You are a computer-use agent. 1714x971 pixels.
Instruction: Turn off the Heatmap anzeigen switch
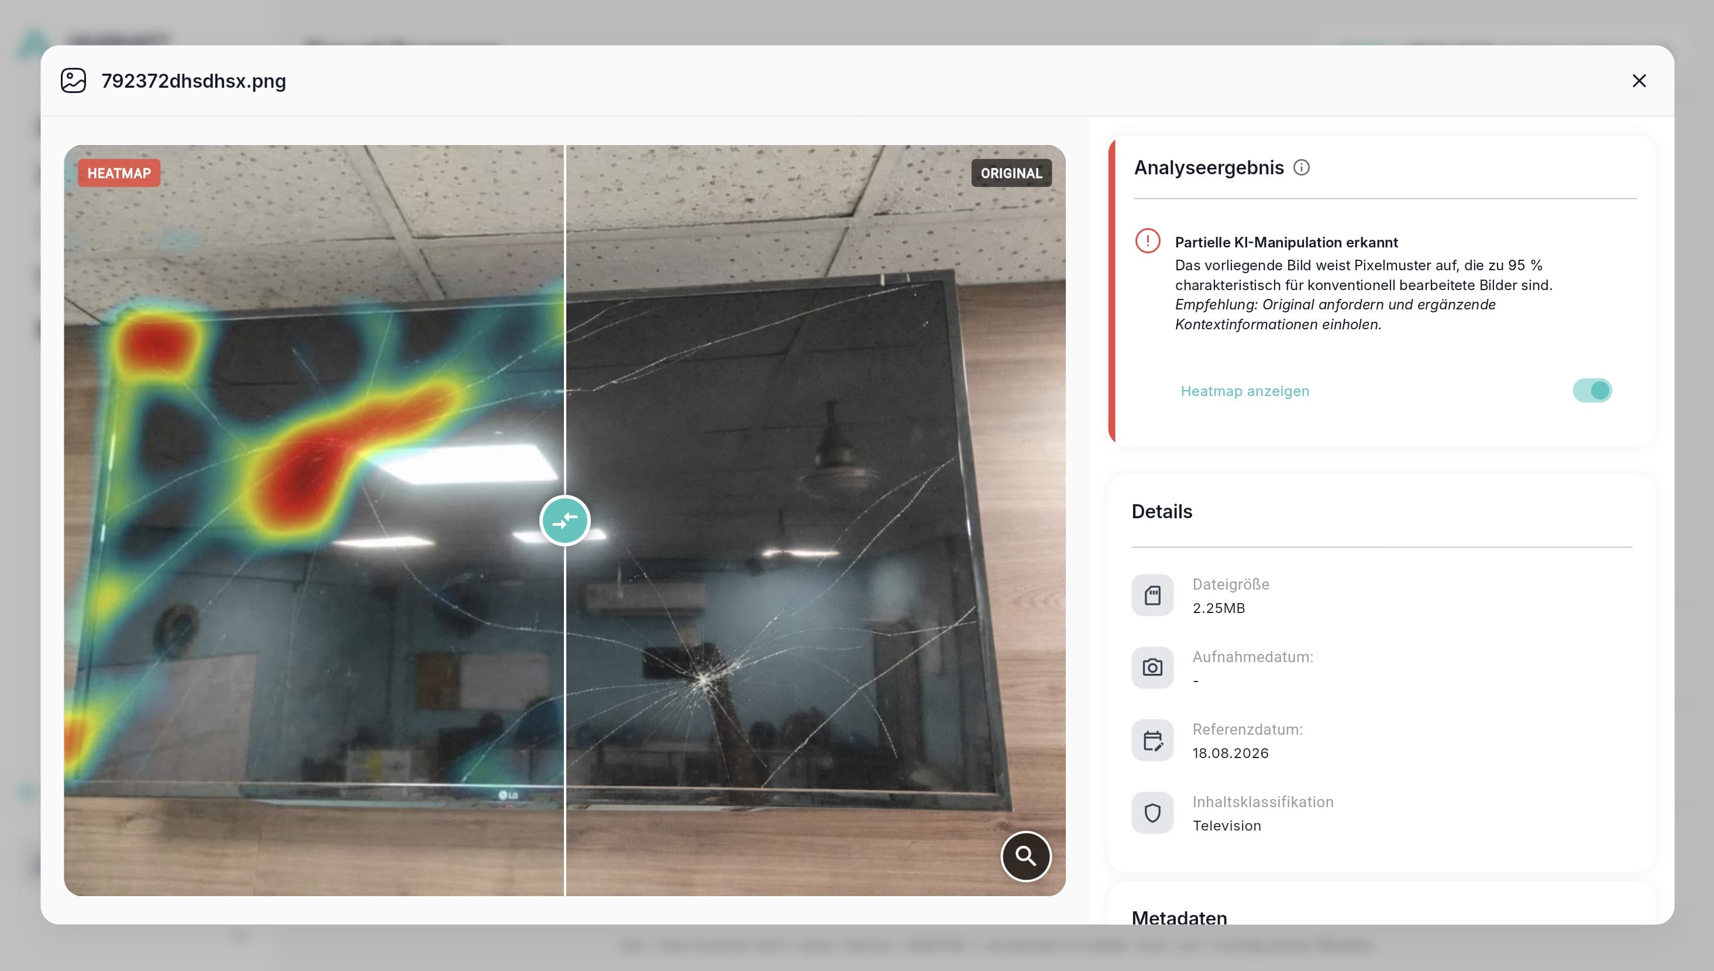pyautogui.click(x=1592, y=391)
